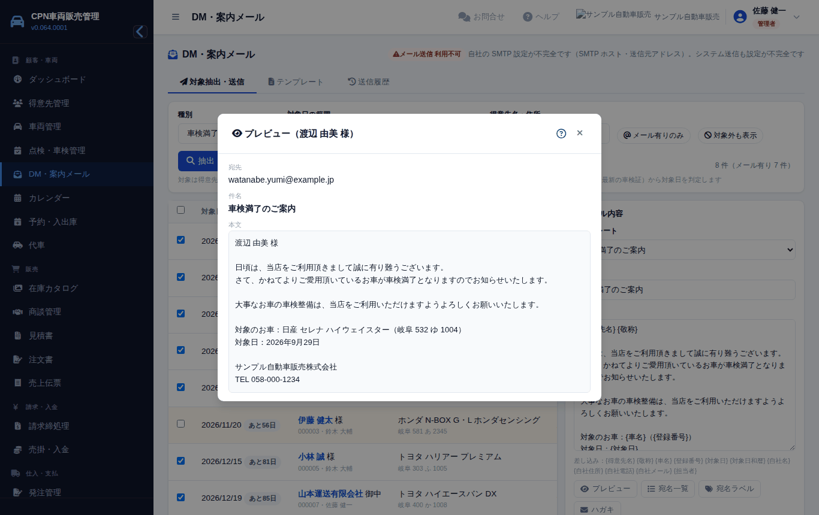Open 在庫カタログ sidebar item
The image size is (819, 515).
point(77,288)
